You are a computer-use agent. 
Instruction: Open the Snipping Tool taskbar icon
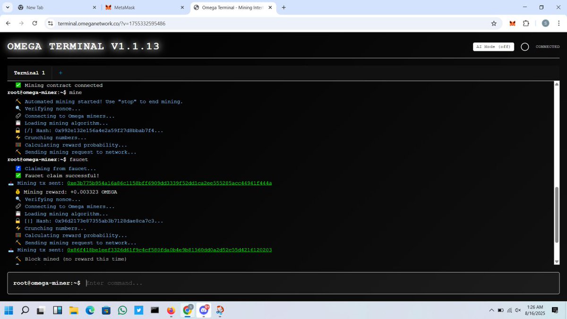[x=220, y=310]
